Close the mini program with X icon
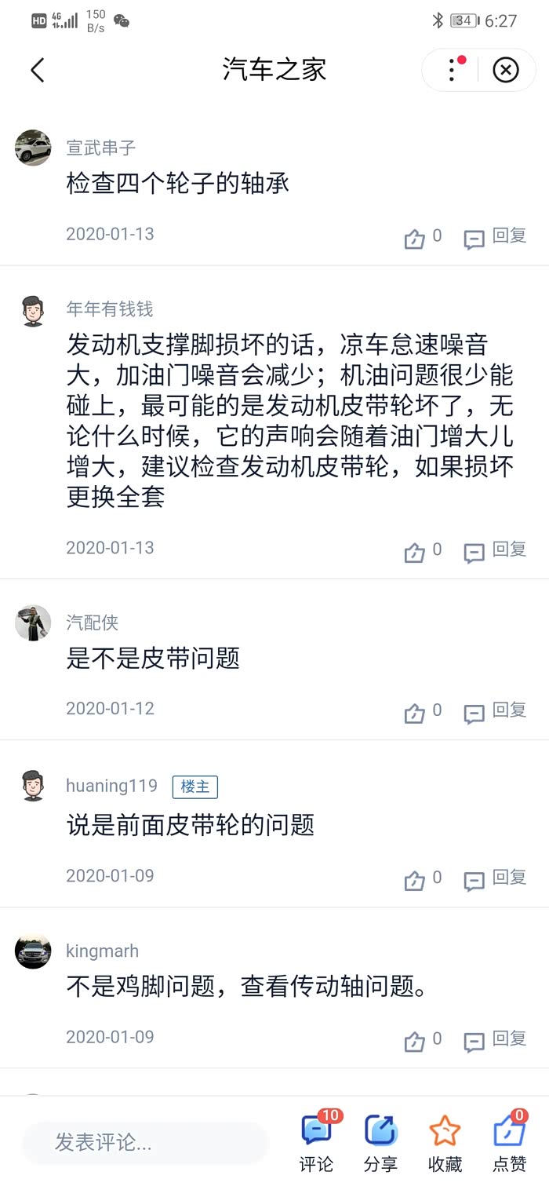Screen dimensions: 549x1190 [x=506, y=70]
